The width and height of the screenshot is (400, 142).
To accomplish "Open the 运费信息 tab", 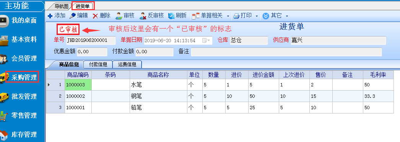I will point(127,64).
